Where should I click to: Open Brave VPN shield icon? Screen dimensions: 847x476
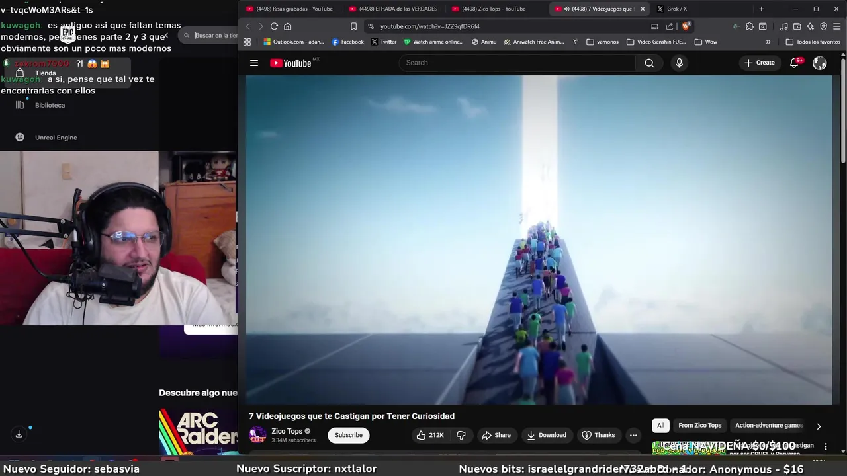823,26
